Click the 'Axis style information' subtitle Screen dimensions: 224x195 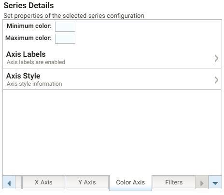tap(34, 84)
